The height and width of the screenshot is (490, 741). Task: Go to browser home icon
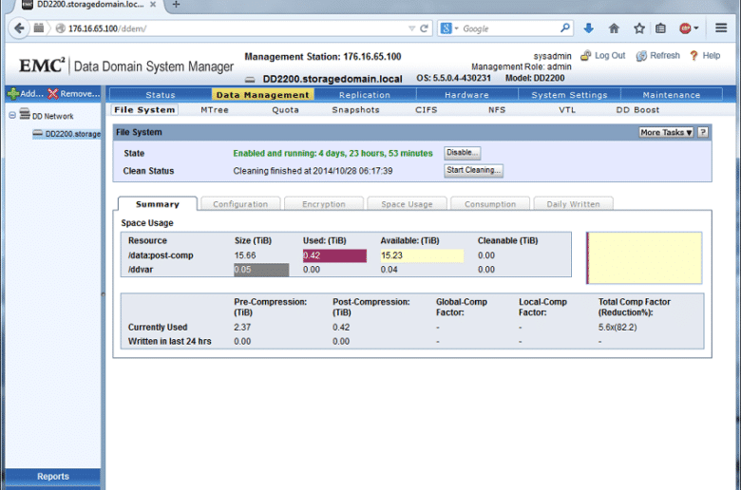614,28
